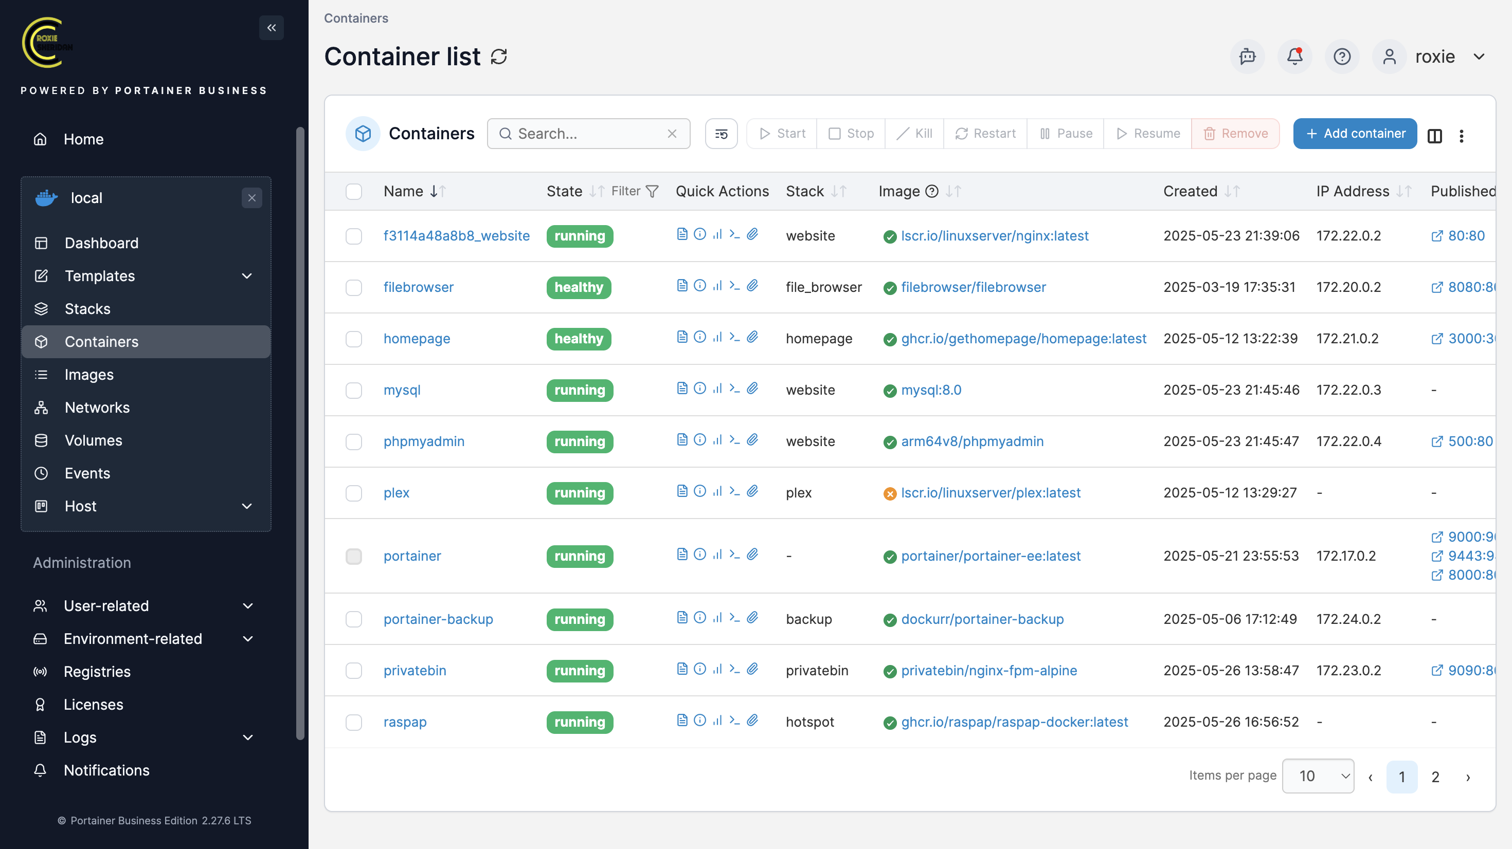The height and width of the screenshot is (849, 1512).
Task: Open the chatbot assistant icon in header
Action: 1247,57
